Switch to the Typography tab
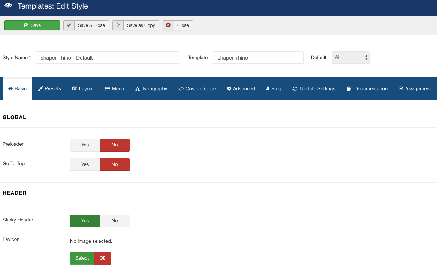437x272 pixels. [151, 89]
